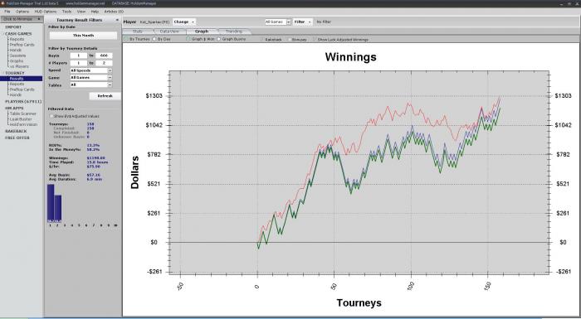Click the first bar in finish histogram

coord(51,203)
